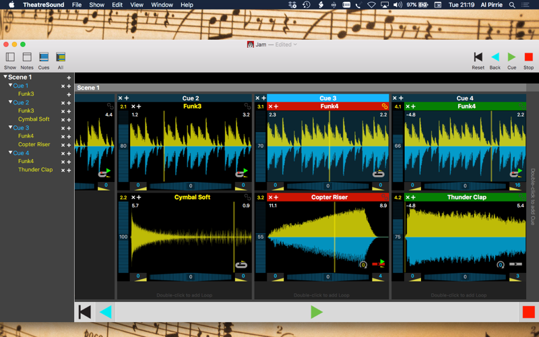Click delay dial icon on Thunder Clap waveform
The image size is (539, 337).
click(501, 265)
